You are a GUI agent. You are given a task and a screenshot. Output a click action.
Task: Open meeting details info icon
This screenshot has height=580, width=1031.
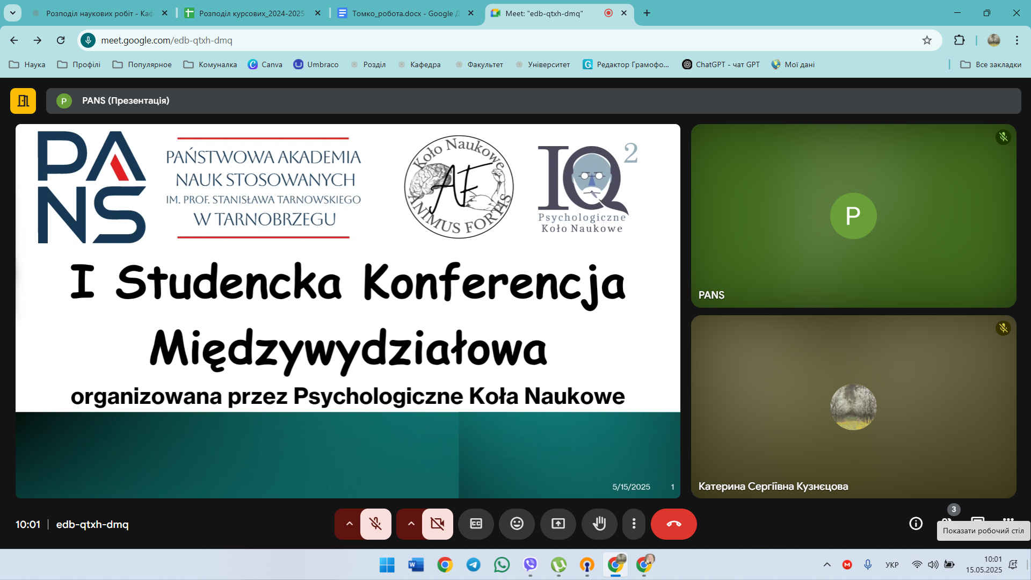[916, 524]
